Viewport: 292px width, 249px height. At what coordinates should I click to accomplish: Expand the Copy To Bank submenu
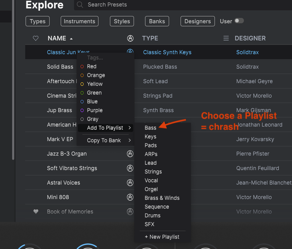(105, 140)
